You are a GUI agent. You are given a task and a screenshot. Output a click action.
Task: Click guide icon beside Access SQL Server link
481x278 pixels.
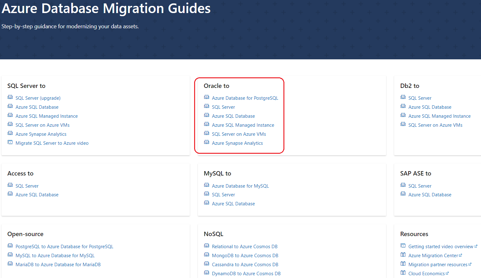10,185
